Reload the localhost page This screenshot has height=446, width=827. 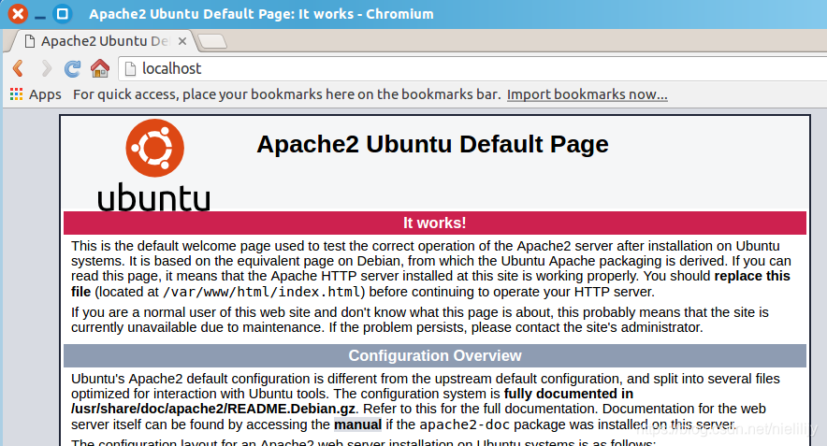[x=72, y=68]
